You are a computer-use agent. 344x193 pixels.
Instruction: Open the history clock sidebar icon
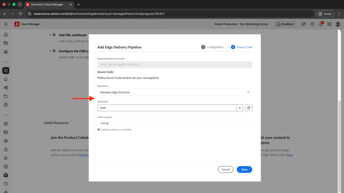tap(6, 184)
